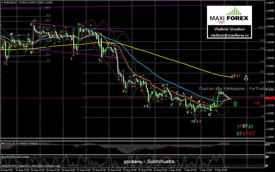
Task: Click the 1.34670 price scale label
Action: coord(270,3)
